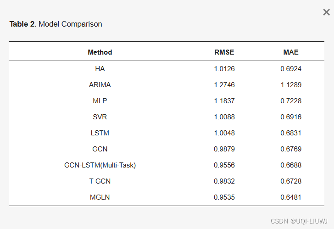Select the Table 2 Model Comparison caption
334x229 pixels.
pos(56,24)
